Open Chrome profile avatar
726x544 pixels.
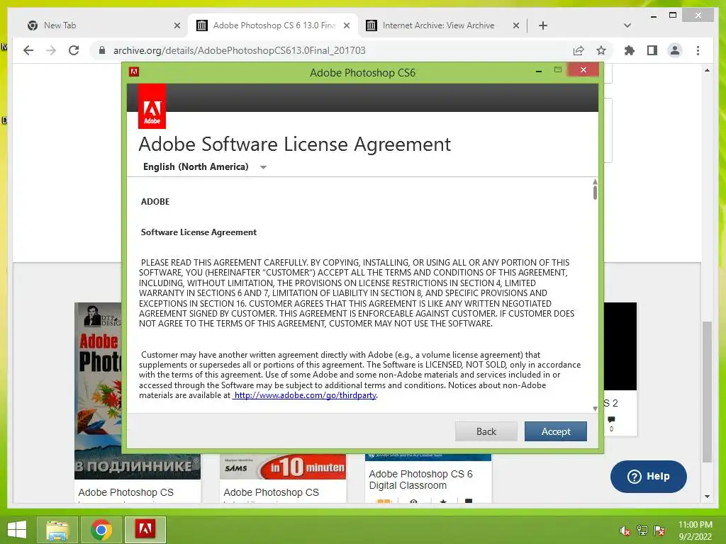tap(675, 50)
